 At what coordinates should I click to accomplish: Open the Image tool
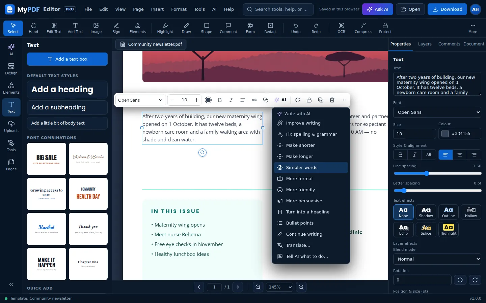(96, 28)
